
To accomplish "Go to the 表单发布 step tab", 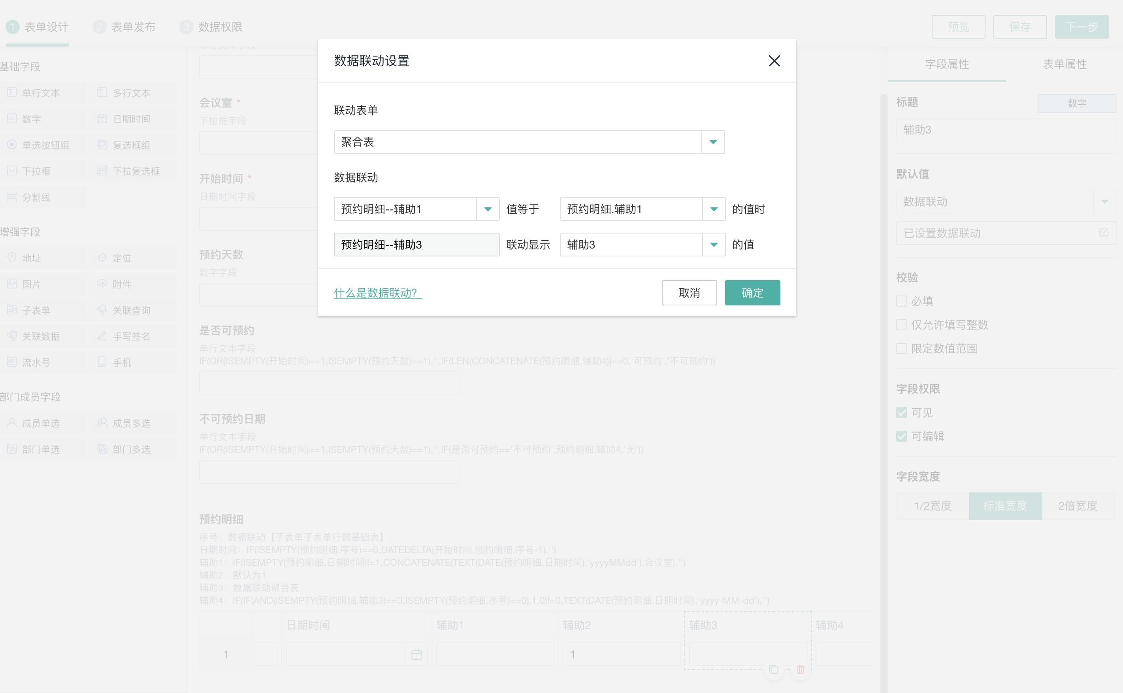I will 133,27.
